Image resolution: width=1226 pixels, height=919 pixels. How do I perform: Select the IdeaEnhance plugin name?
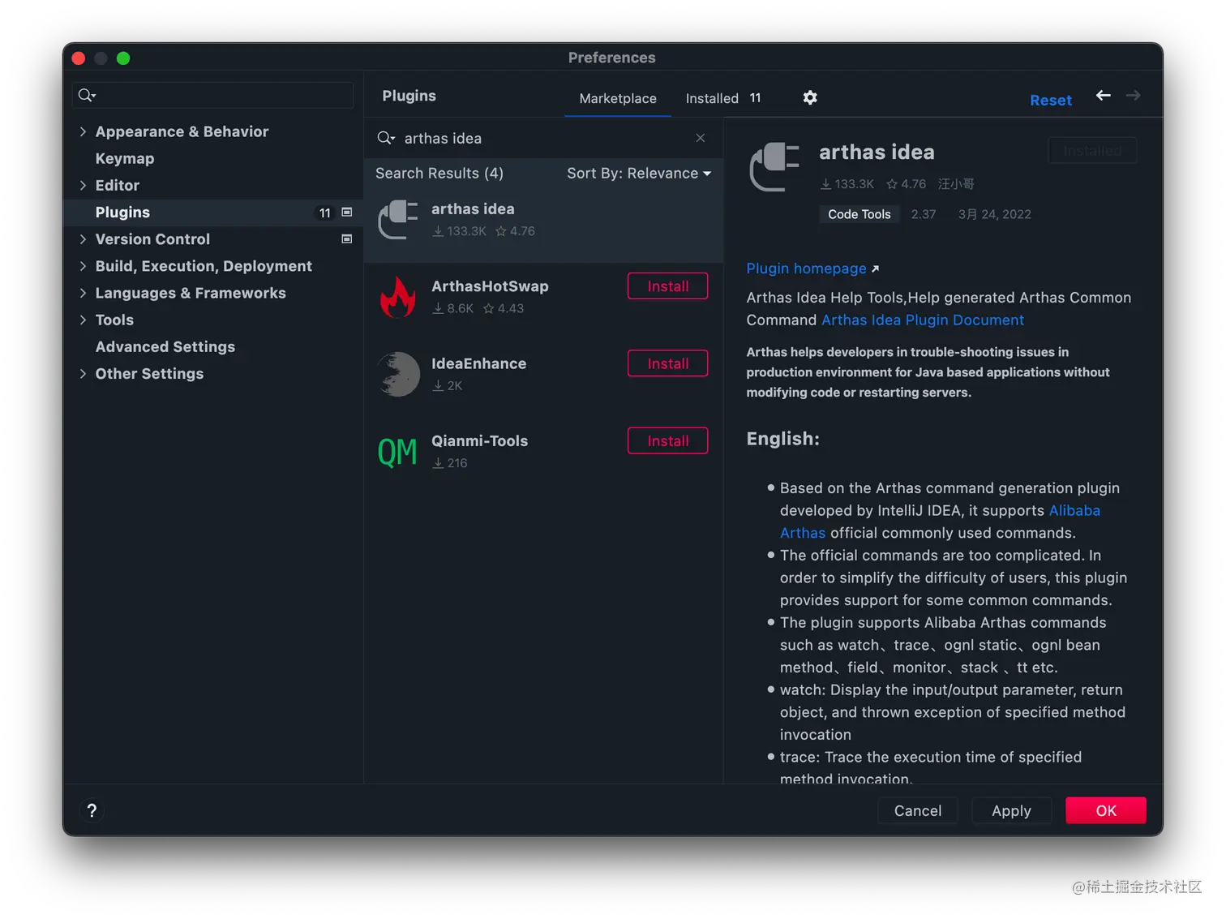pos(478,363)
